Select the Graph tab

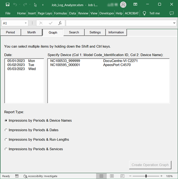(x=53, y=33)
